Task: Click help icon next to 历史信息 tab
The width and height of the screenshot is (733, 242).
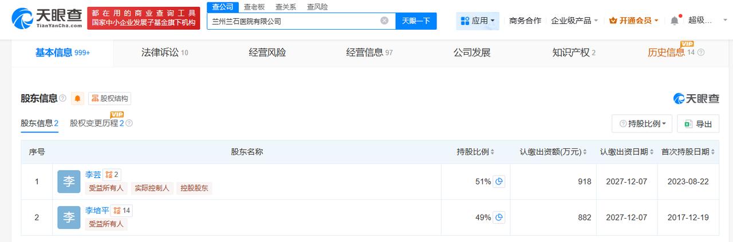Action: (701, 53)
